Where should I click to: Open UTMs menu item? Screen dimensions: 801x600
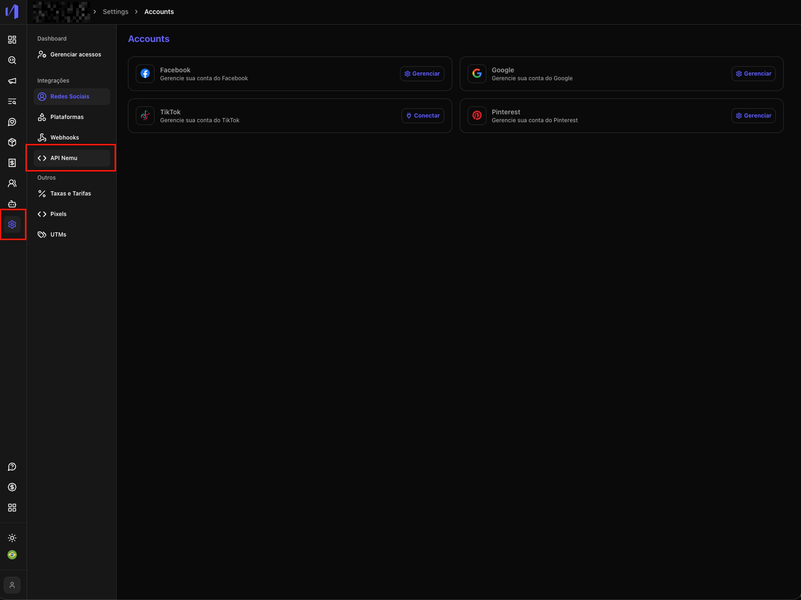coord(72,235)
